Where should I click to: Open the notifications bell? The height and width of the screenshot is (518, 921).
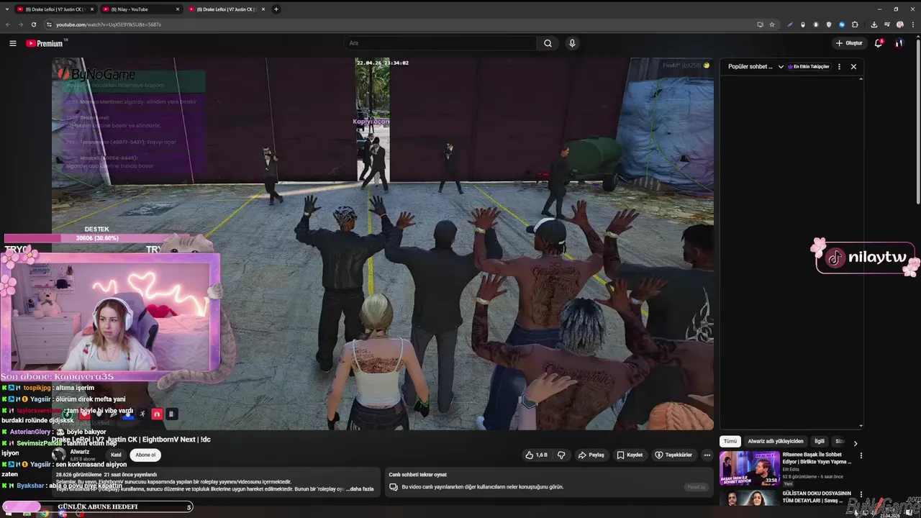878,43
